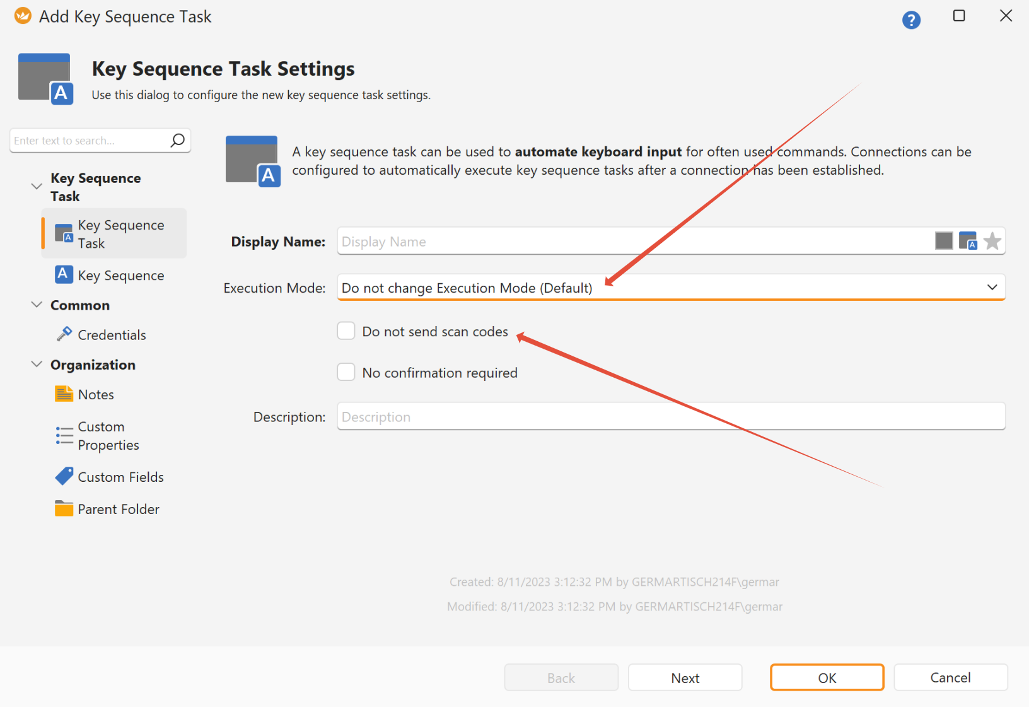Select the Credentials key icon
1029x707 pixels.
64,334
